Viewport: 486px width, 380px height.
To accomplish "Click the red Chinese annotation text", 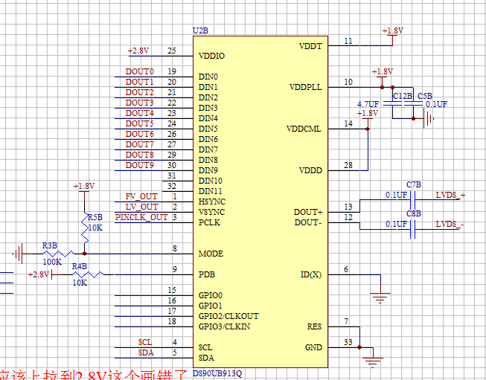I will (93, 375).
